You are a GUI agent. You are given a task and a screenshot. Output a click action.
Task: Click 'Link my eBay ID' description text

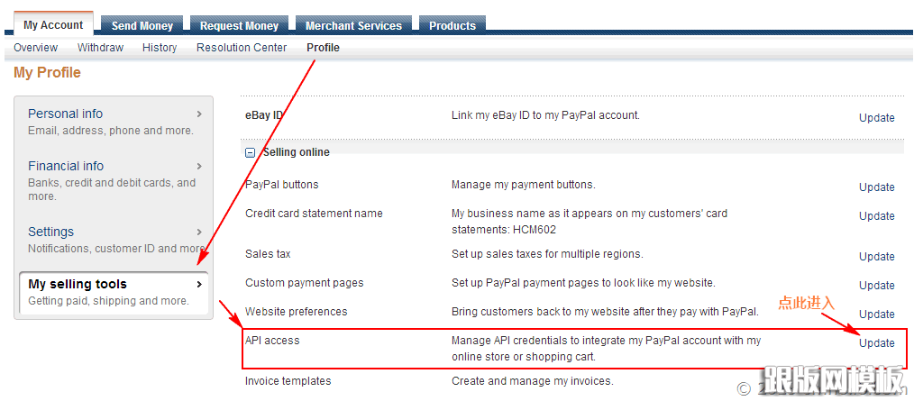pyautogui.click(x=545, y=115)
